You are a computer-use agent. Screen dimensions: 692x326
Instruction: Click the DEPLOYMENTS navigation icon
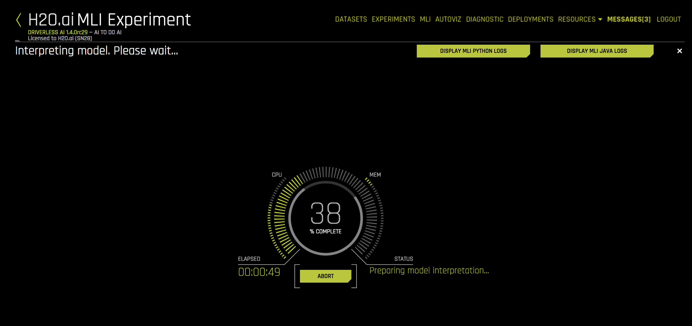point(530,19)
